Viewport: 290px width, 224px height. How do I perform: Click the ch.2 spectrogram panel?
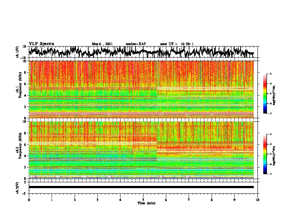141,150
